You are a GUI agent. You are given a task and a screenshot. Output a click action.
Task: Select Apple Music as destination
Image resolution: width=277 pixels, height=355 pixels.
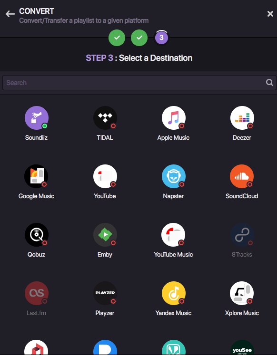click(174, 118)
